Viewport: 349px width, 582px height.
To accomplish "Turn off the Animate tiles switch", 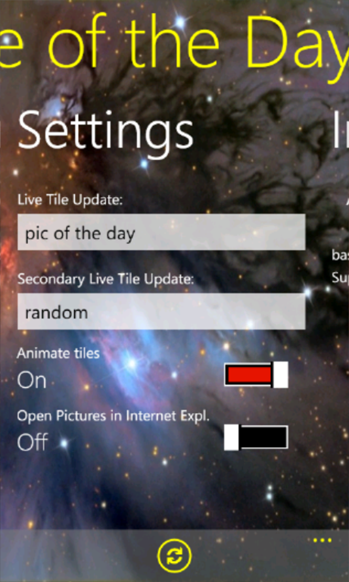I will coord(256,375).
